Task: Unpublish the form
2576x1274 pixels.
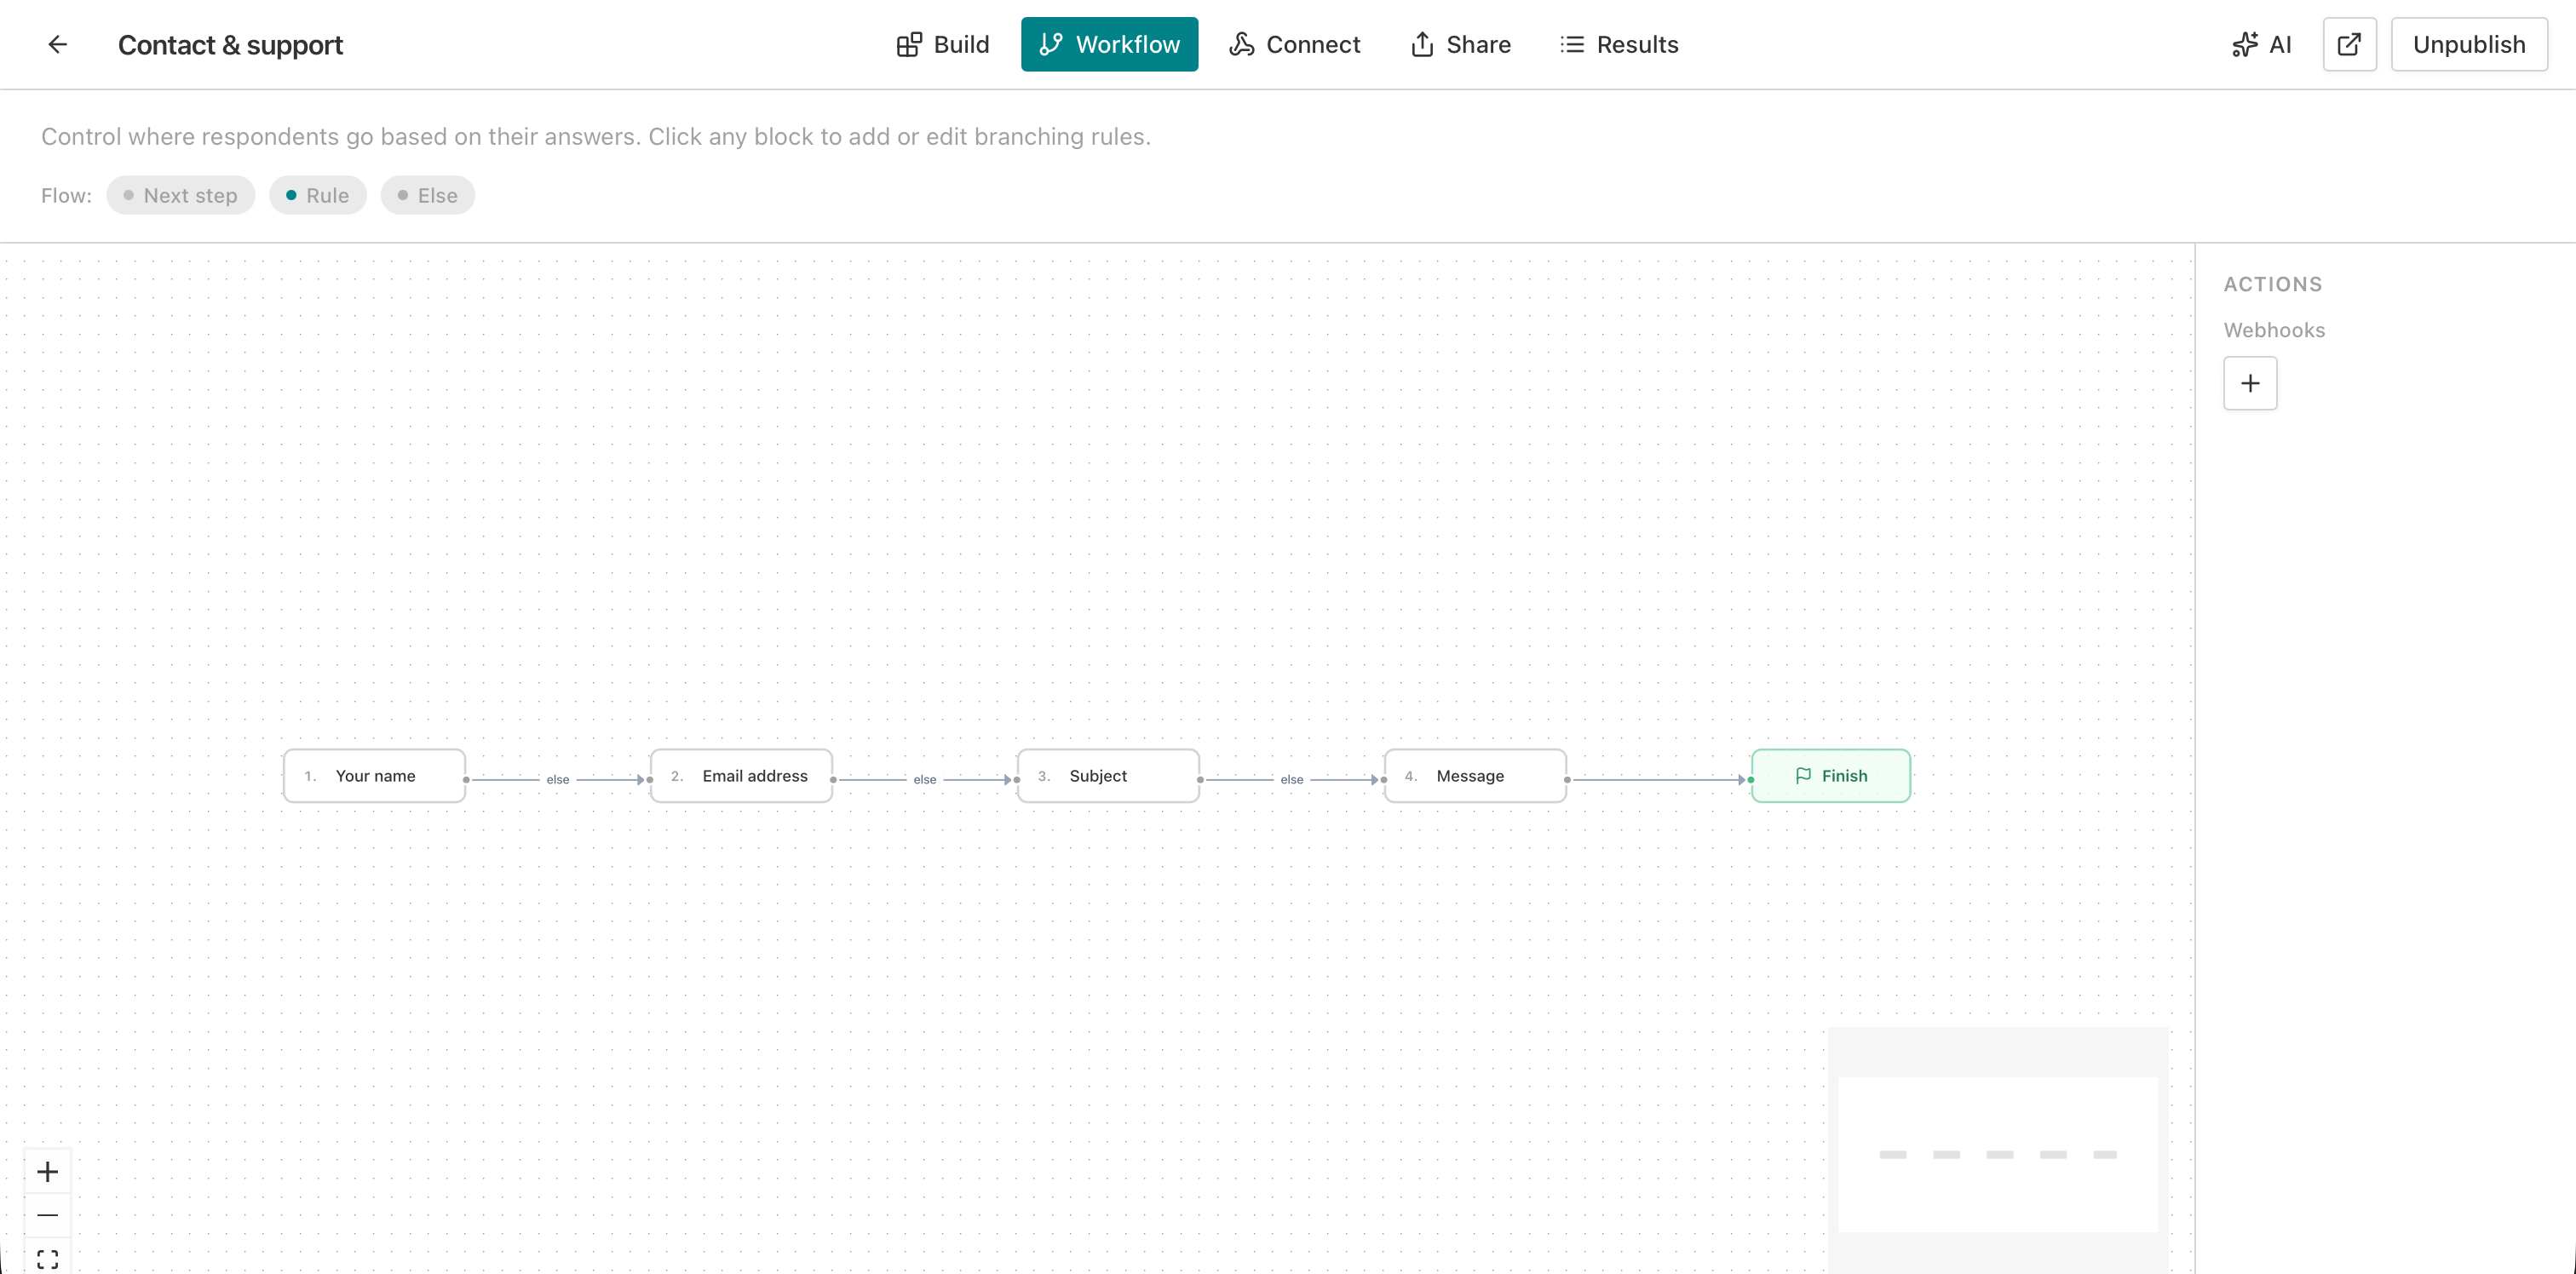Action: click(2469, 44)
